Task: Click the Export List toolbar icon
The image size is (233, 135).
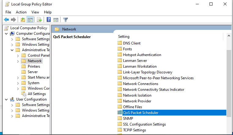Action: point(39,20)
